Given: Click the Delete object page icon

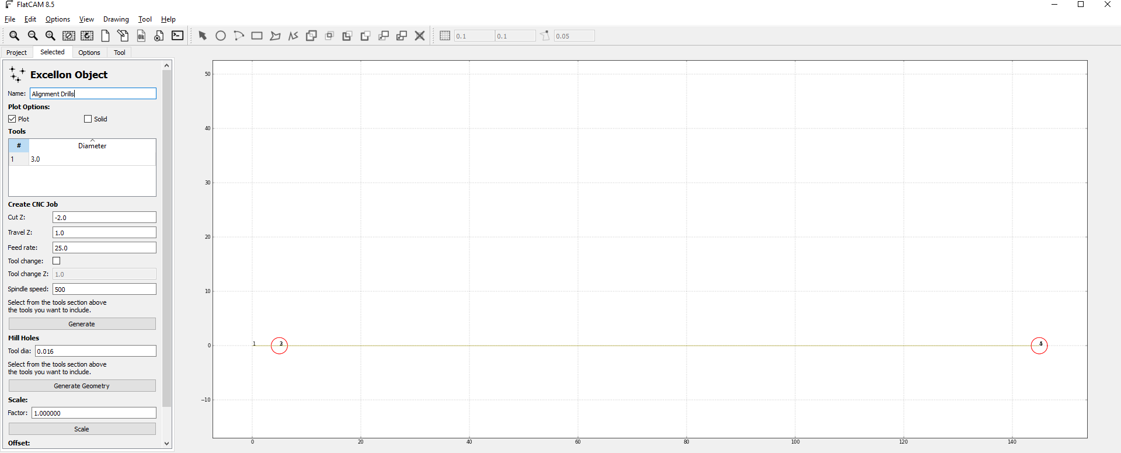Looking at the screenshot, I should (x=159, y=36).
